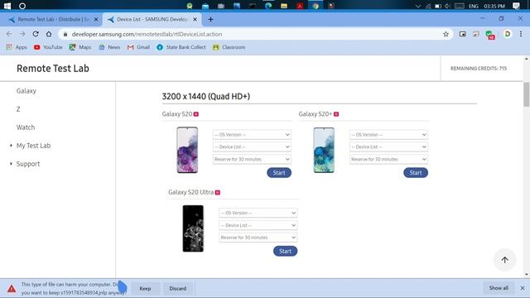Go back to previous page
This screenshot has height=298, width=530.
9,34
